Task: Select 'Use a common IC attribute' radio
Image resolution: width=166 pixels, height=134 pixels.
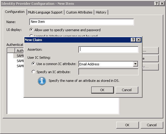Action: pos(33,64)
